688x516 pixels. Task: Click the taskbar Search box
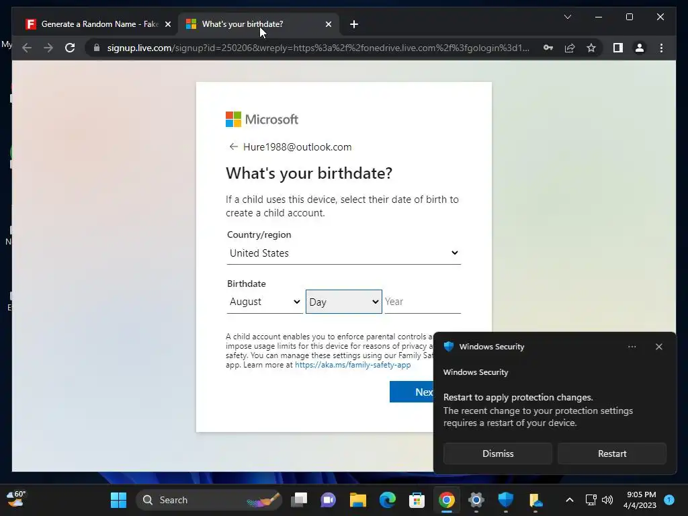[208, 500]
